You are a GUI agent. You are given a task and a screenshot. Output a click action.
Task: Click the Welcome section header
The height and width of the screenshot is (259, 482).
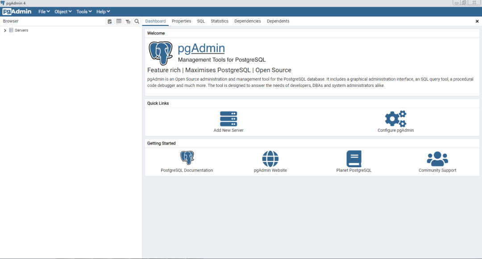point(156,33)
